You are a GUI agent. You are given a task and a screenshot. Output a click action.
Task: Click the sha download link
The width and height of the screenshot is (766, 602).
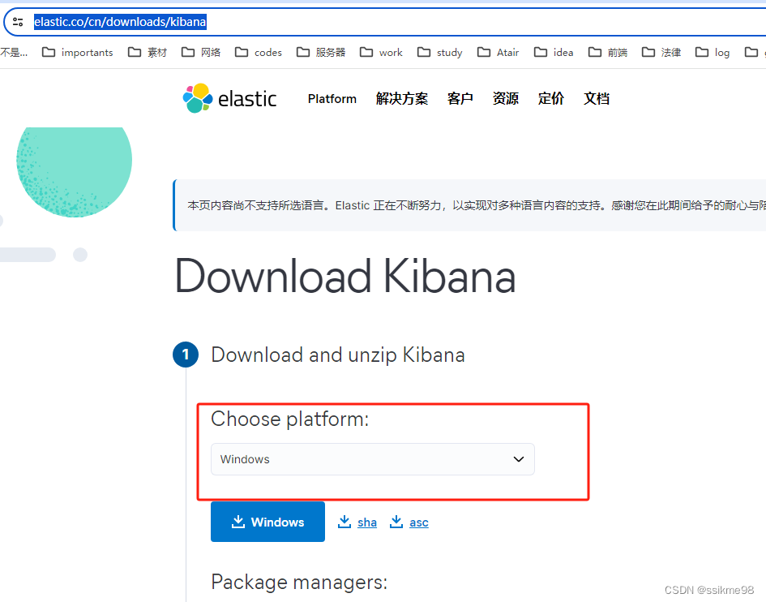click(357, 522)
